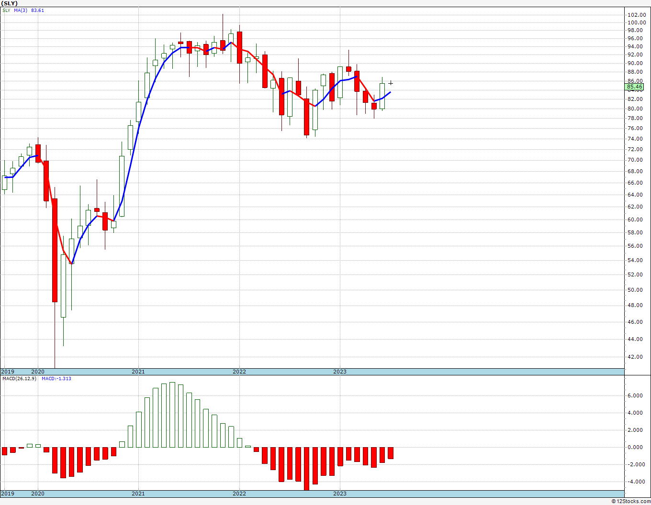Viewport: 651px width, 505px height.
Task: Click 2023 on the MACD panel time axis
Action: pos(340,494)
